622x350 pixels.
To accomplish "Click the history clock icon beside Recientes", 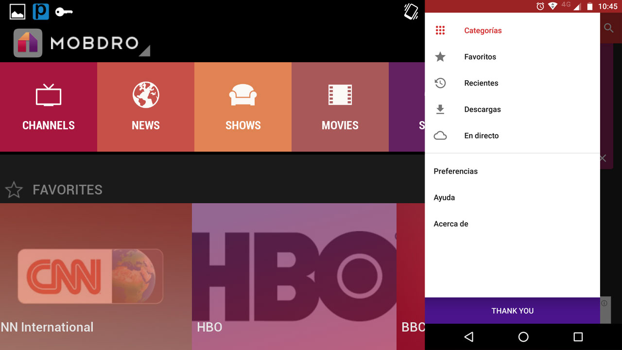I will click(440, 83).
